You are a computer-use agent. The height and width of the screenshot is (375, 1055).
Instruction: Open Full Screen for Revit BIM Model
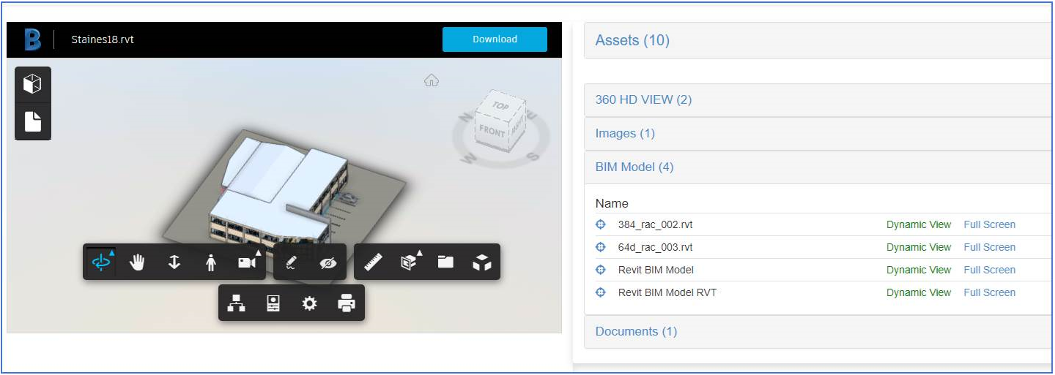coord(990,270)
